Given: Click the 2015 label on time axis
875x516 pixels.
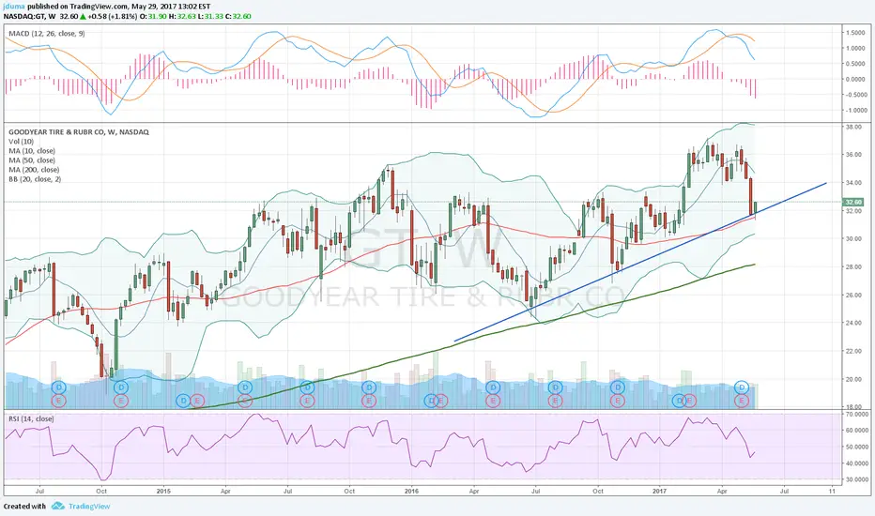Looking at the screenshot, I should (x=163, y=492).
